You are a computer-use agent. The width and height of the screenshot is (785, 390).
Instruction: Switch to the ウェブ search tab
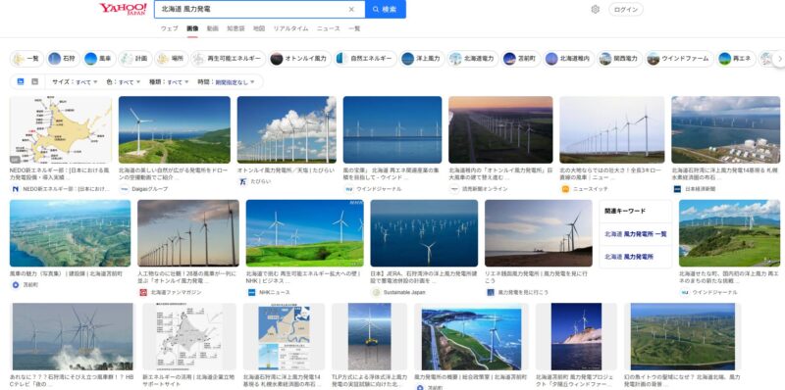coord(169,28)
